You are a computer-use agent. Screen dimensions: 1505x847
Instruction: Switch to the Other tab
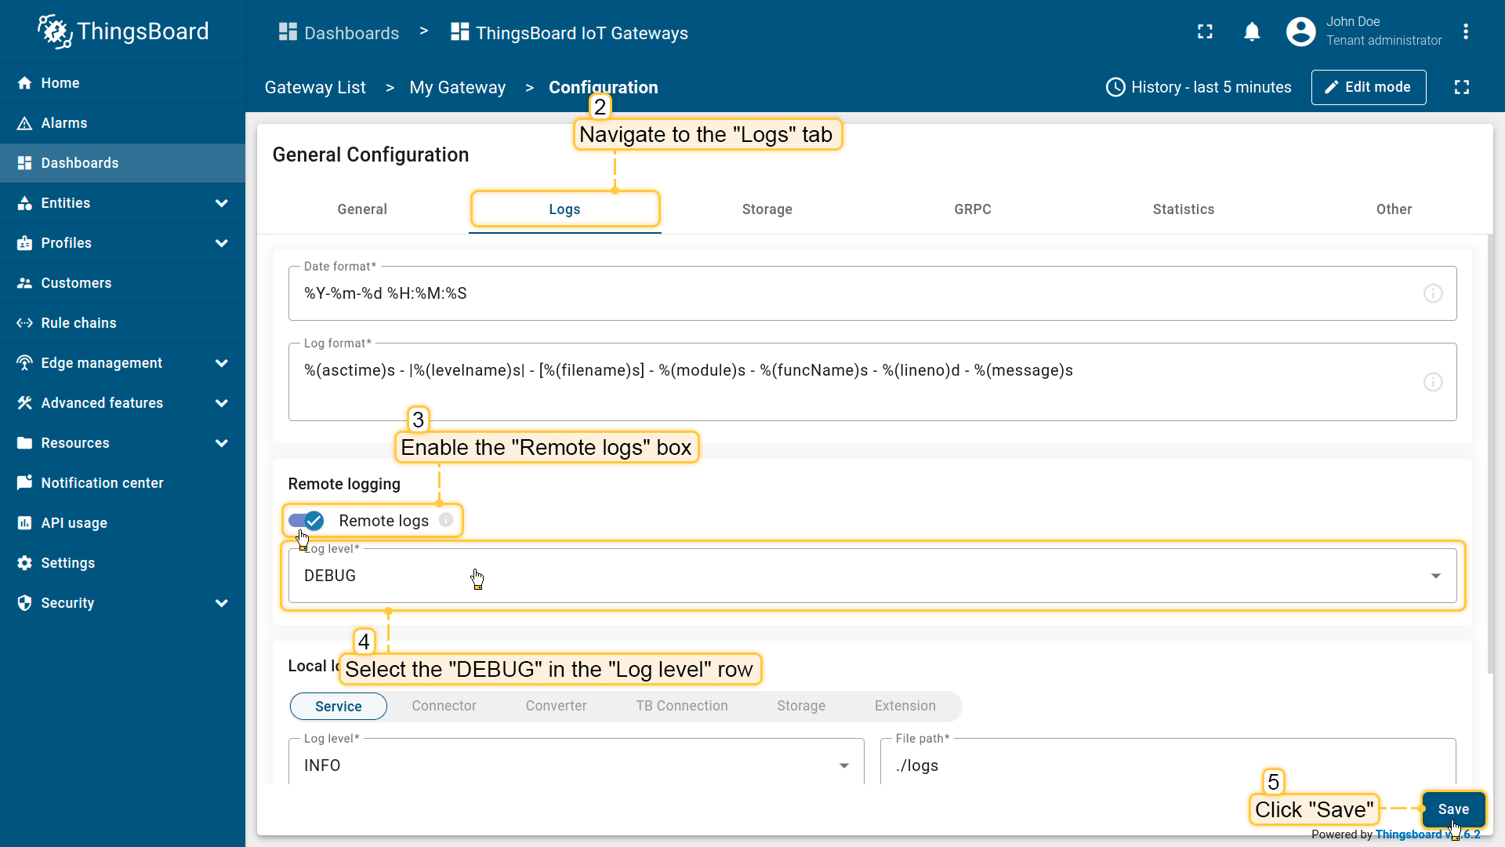pyautogui.click(x=1394, y=209)
